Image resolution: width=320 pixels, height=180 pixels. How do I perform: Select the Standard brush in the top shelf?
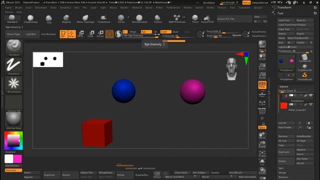coord(12,19)
